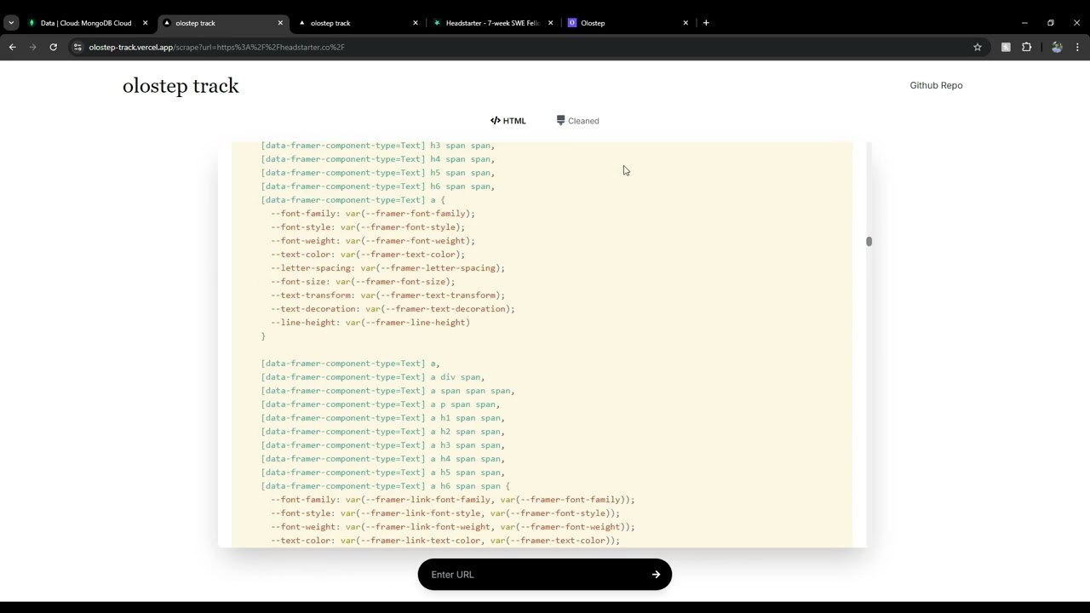Screen dimensions: 1090x613
Task: Reload the current page
Action: [x=53, y=47]
